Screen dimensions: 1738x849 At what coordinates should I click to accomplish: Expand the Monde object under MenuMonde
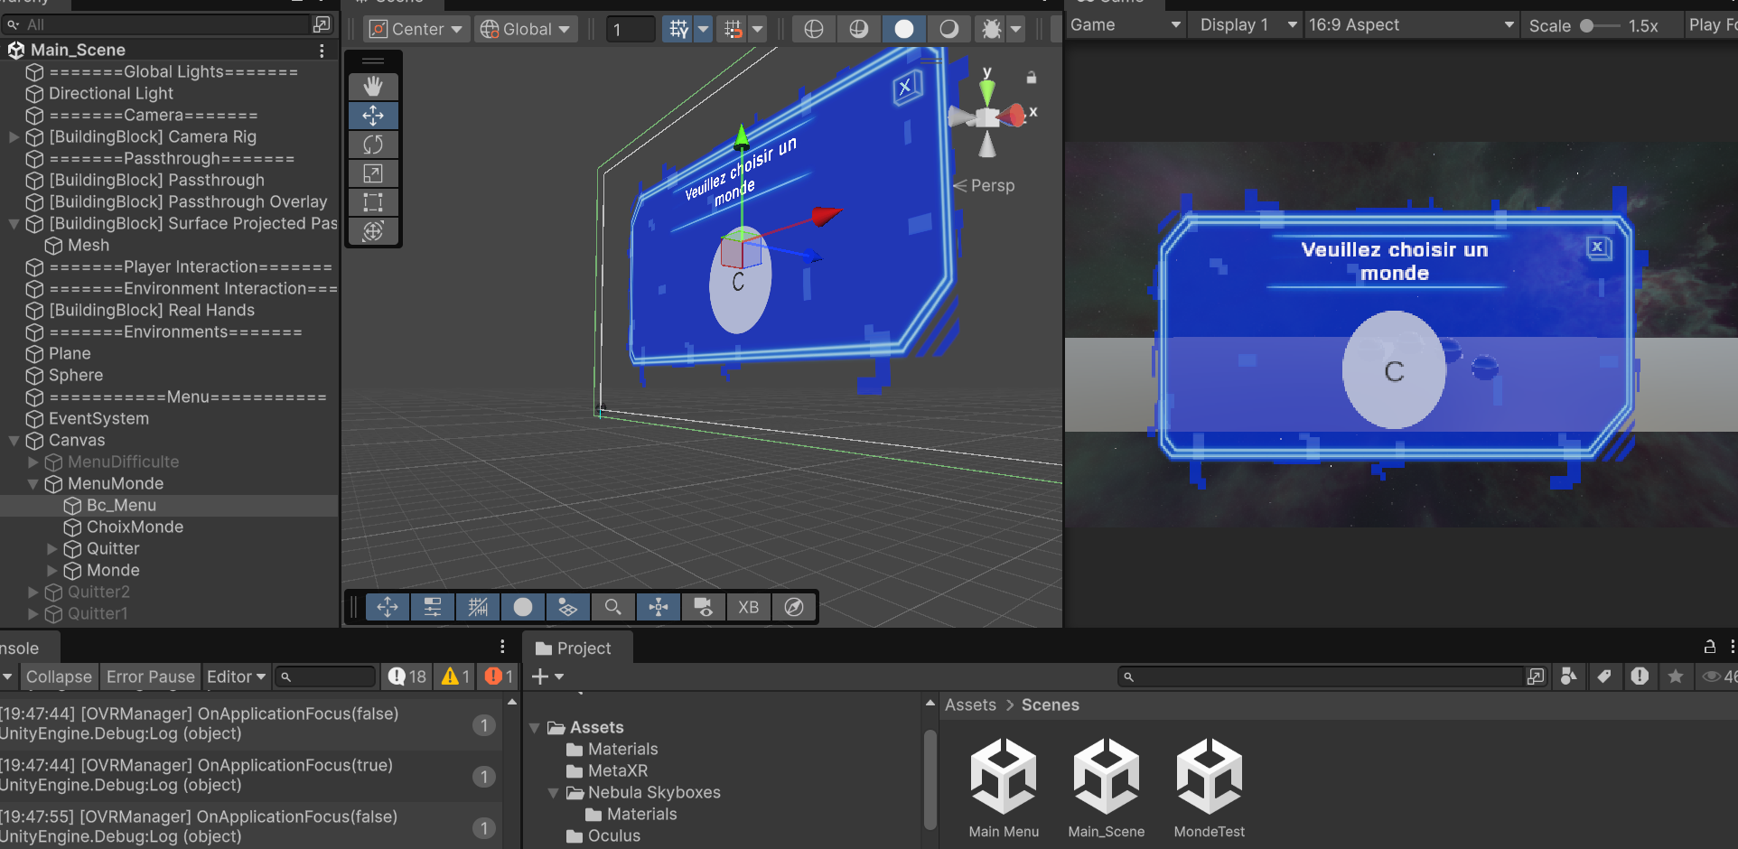[x=51, y=571]
